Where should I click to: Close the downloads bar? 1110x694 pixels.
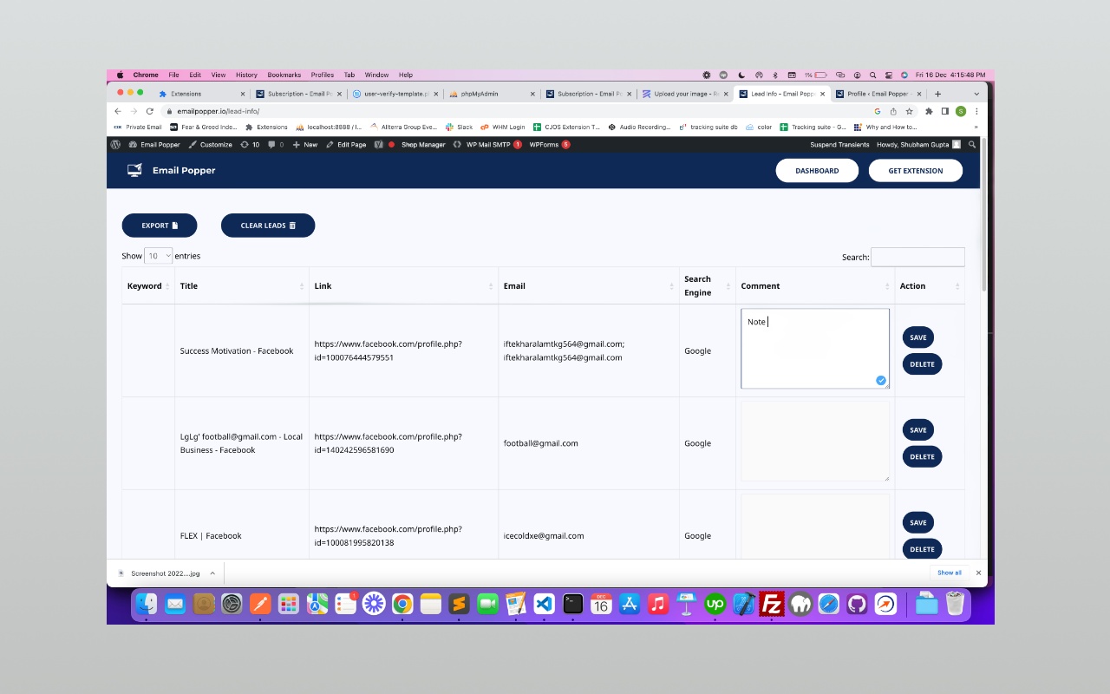(978, 573)
